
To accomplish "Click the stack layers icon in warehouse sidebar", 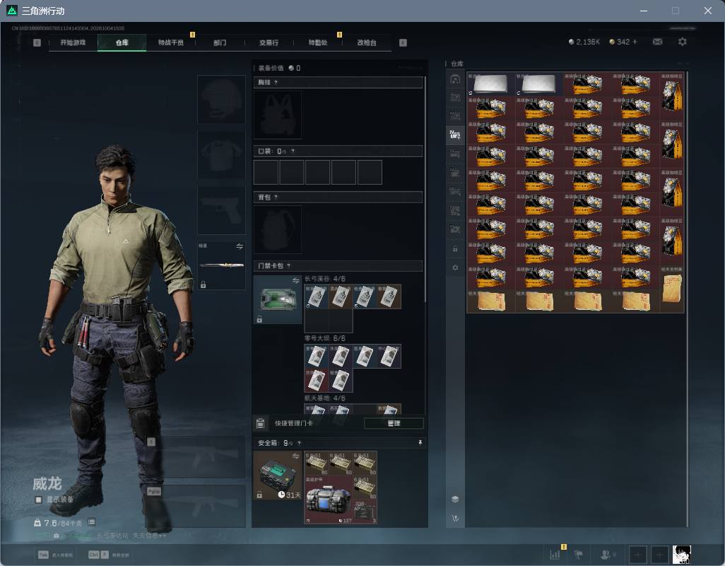I will 455,499.
